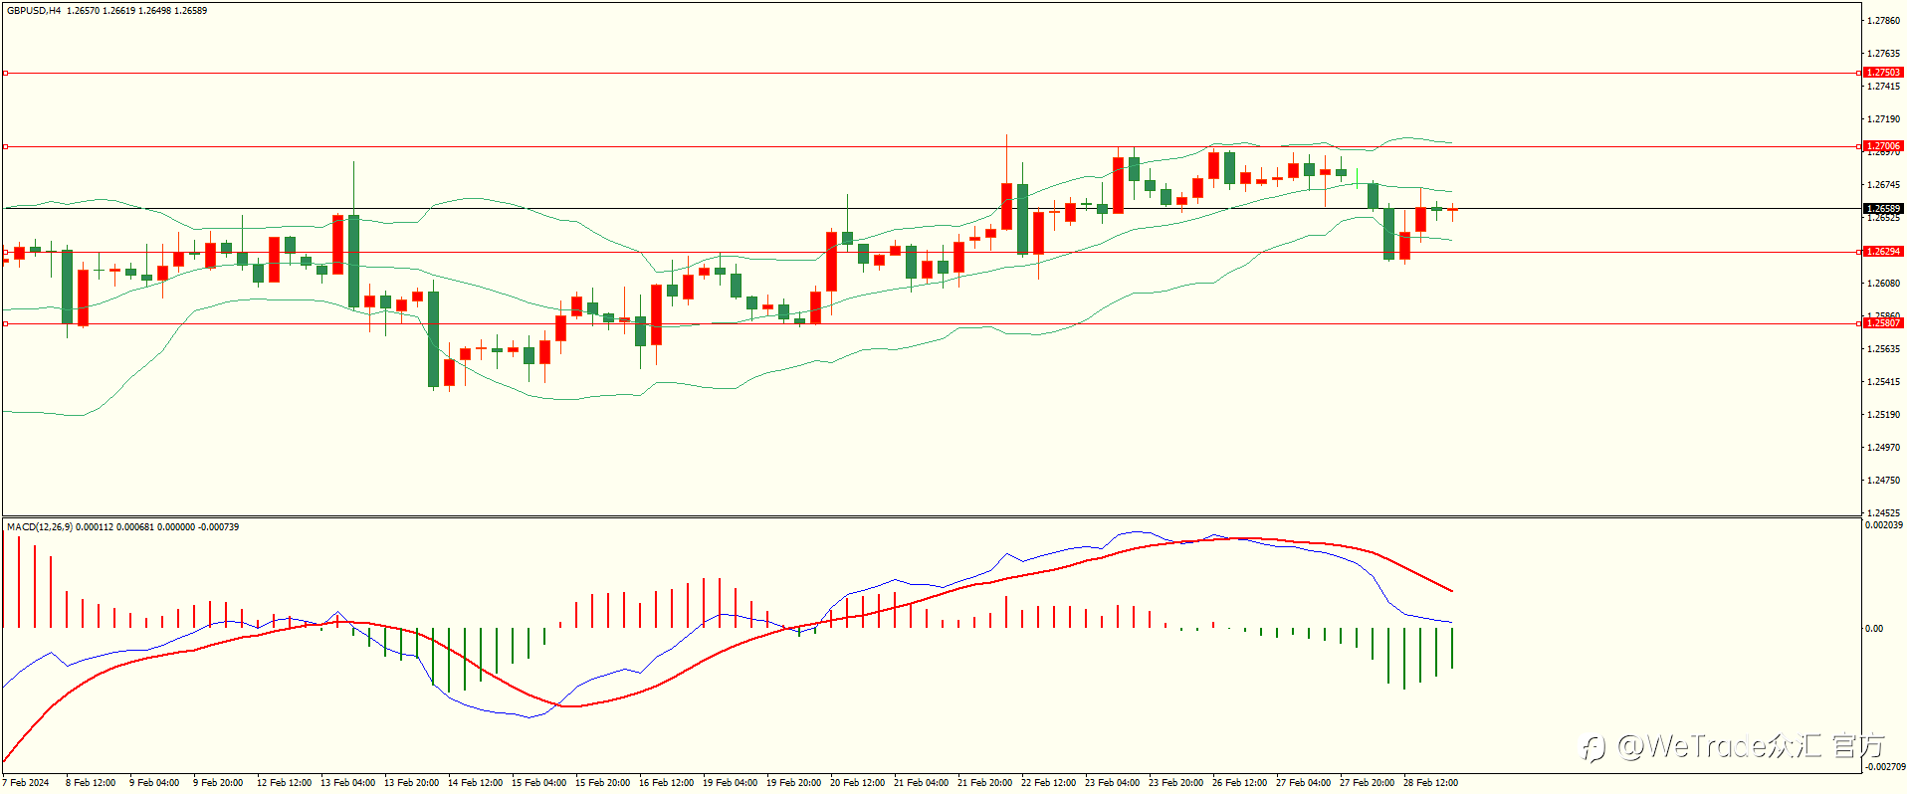Click the 1.27860 price axis label
The width and height of the screenshot is (1907, 794).
pyautogui.click(x=1884, y=21)
